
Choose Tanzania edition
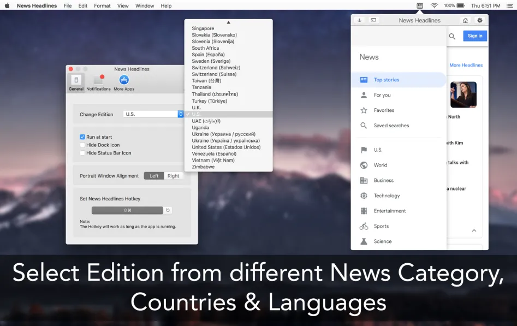pyautogui.click(x=229, y=87)
